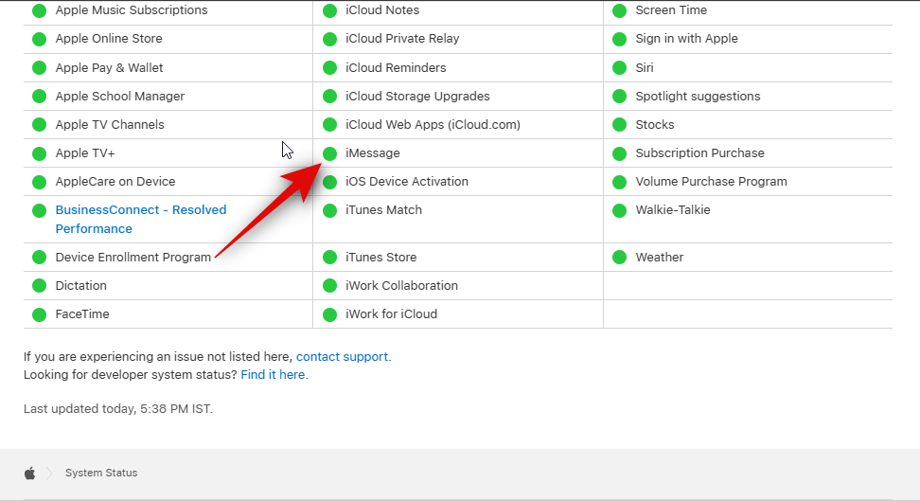Viewport: 920px width, 501px height.
Task: Click the green dot for Screen Time
Action: pyautogui.click(x=620, y=10)
